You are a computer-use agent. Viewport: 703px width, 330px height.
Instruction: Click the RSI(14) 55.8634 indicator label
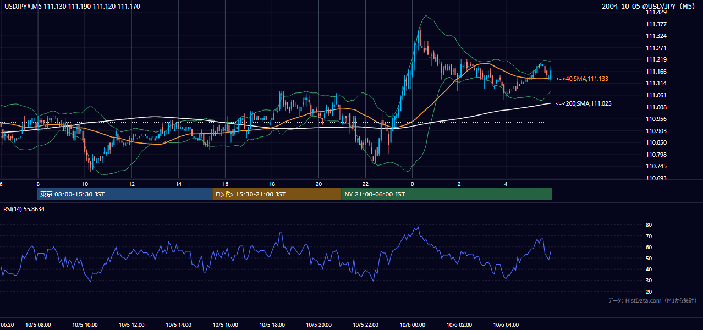click(x=24, y=210)
